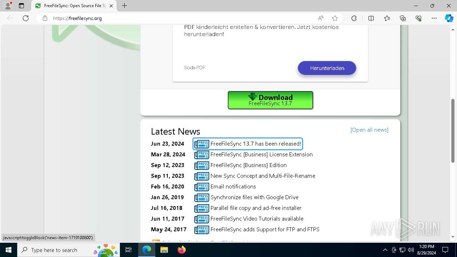Click the Edge profile icon
This screenshot has height=257, width=457.
[x=8, y=6]
